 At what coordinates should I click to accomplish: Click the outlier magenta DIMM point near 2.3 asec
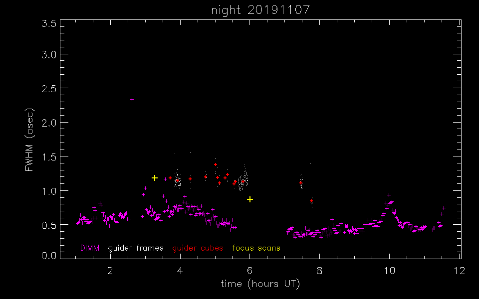tap(132, 100)
